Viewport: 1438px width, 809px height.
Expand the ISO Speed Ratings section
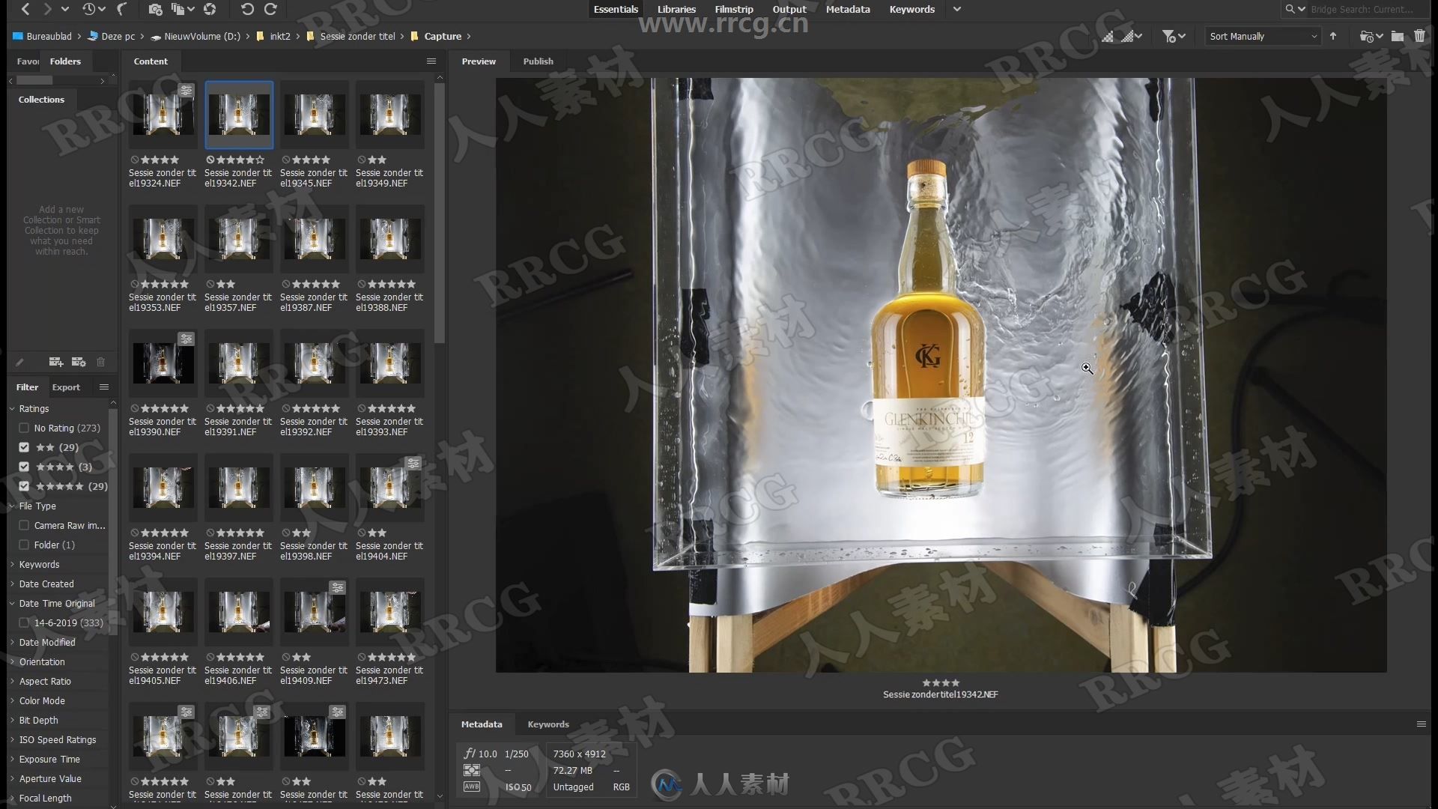[x=12, y=739]
